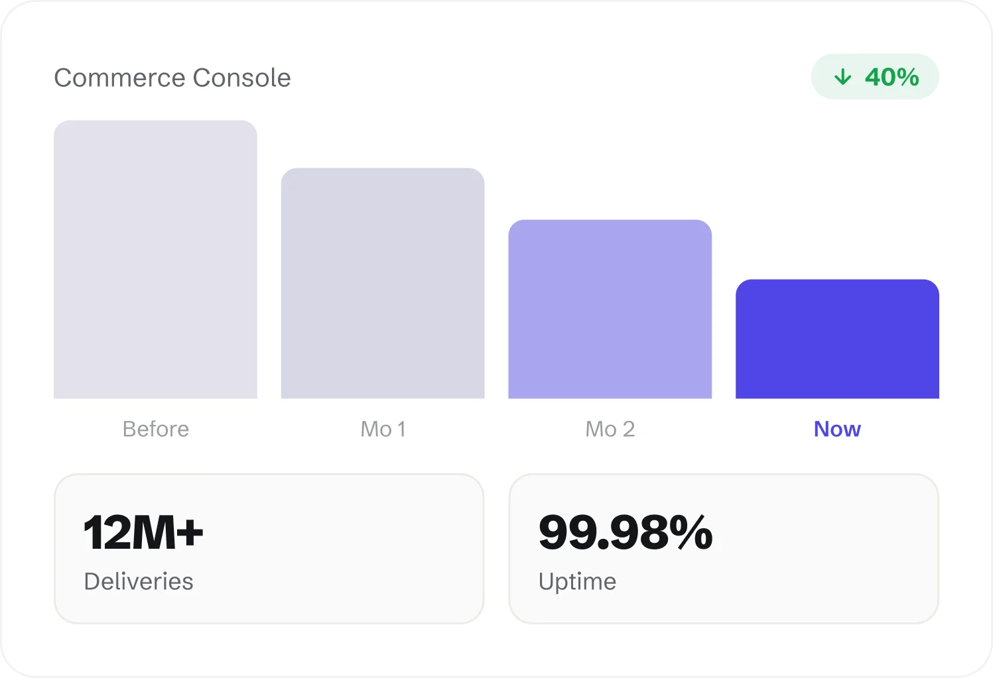Image resolution: width=993 pixels, height=678 pixels.
Task: Click the Mo 1 axis label
Action: [x=383, y=429]
